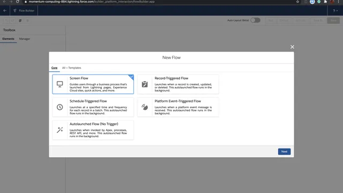Click the redo button in canvas toolbar
Viewport: 343px width, 193px height.
pos(13,20)
